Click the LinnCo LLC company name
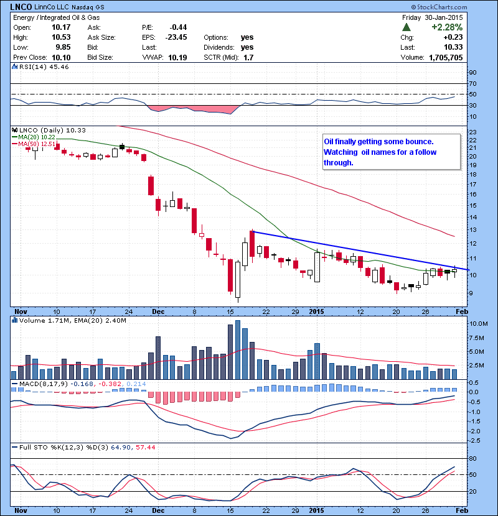Viewport: 498px width, 516px height. pos(52,7)
